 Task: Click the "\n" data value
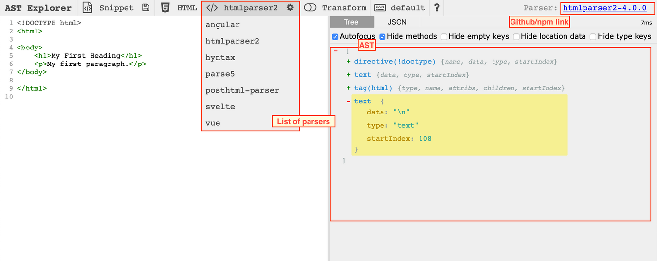point(401,112)
